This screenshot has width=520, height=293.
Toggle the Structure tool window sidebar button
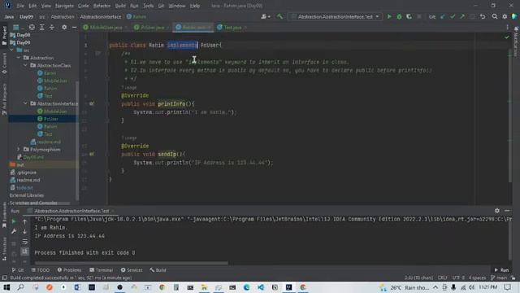click(4, 249)
